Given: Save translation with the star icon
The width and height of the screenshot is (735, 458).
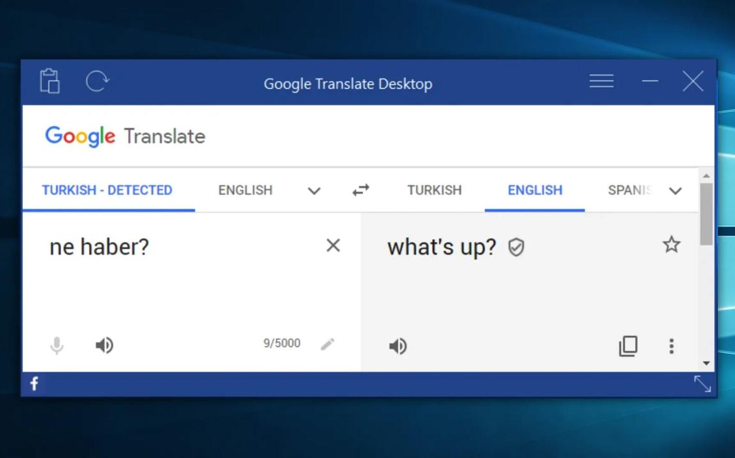Looking at the screenshot, I should pos(671,244).
